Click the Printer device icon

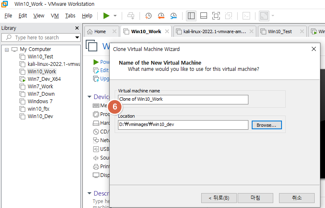96,167
